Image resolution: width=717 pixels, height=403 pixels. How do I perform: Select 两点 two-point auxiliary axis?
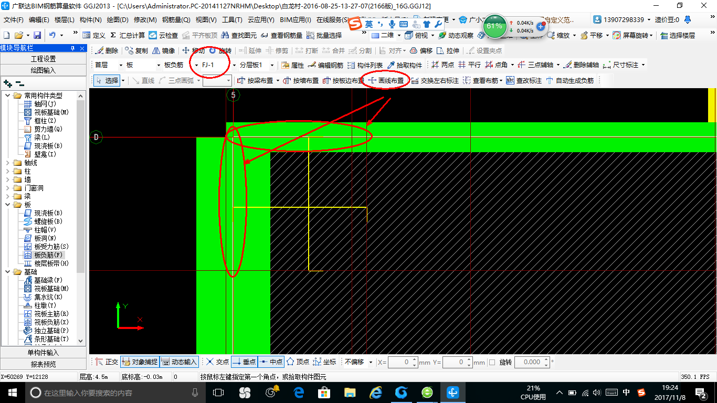[442, 65]
